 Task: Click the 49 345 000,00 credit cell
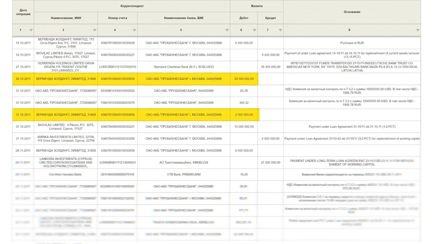271,67
